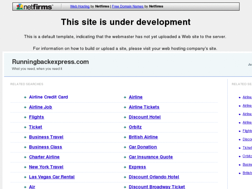Click the arrow icon beside Business Class
Screen dimensions: 252x189
(x=25, y=147)
